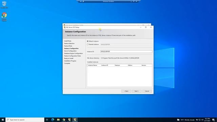Open the Recycle Bin desktop icon
The height and width of the screenshot is (122, 217).
4,4
